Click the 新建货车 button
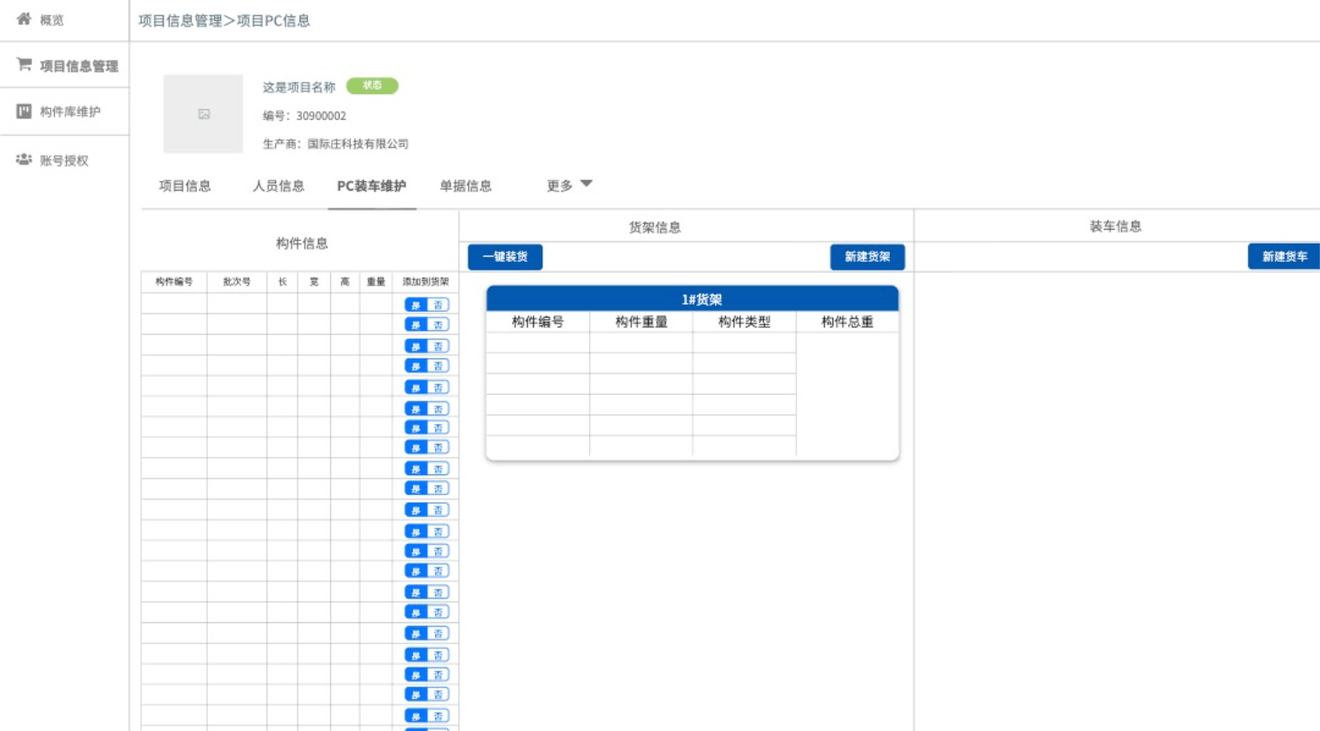Screen dimensions: 1320x731 tap(1284, 257)
